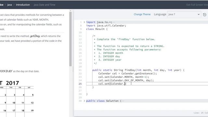Image resolution: width=208 pixels, height=117 pixels.
Task: Click the ellipsis after public class Solution {
Action: [x=123, y=101]
